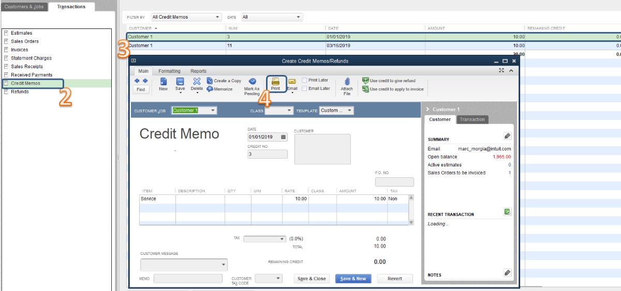Open the Attach File paperclip
Screen dimensions: 621x291
click(x=347, y=82)
